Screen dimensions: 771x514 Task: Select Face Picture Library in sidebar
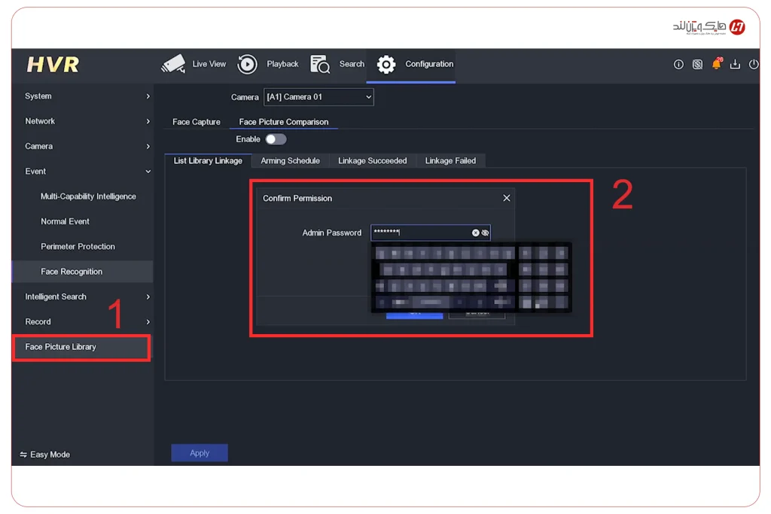(61, 347)
